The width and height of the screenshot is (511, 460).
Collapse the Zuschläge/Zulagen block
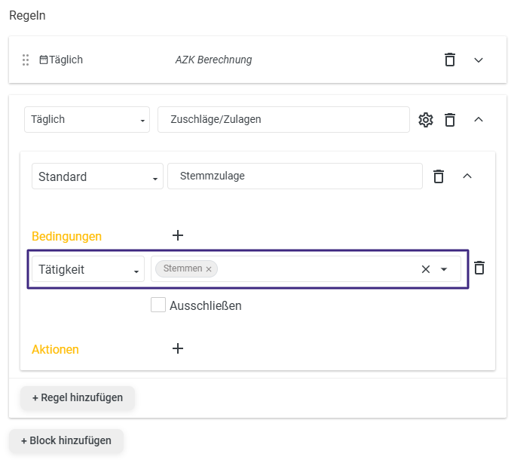click(479, 120)
